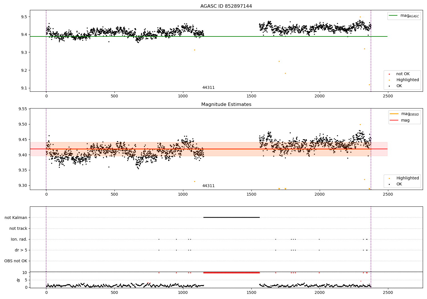Click the 10 tick on the dr axis

pos(25,273)
